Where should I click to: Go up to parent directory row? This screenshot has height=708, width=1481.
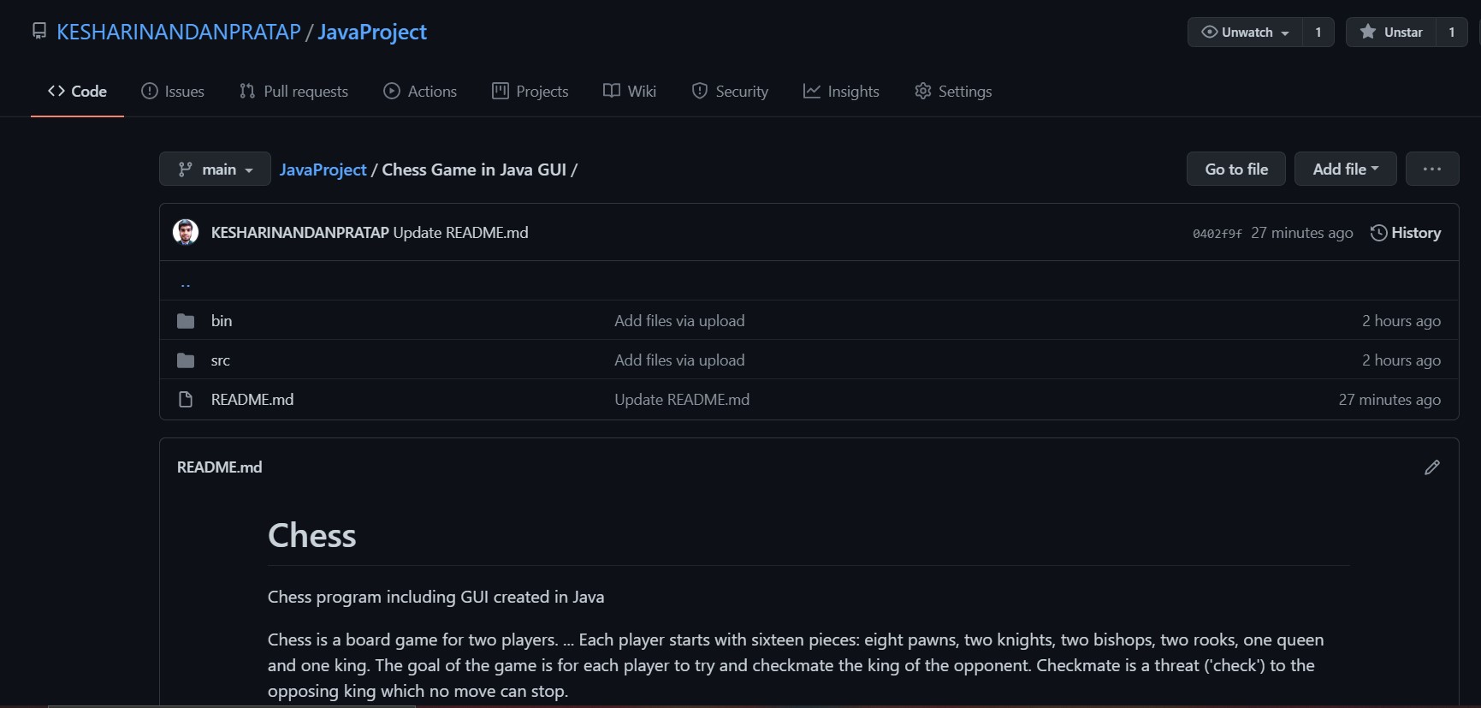pos(186,283)
